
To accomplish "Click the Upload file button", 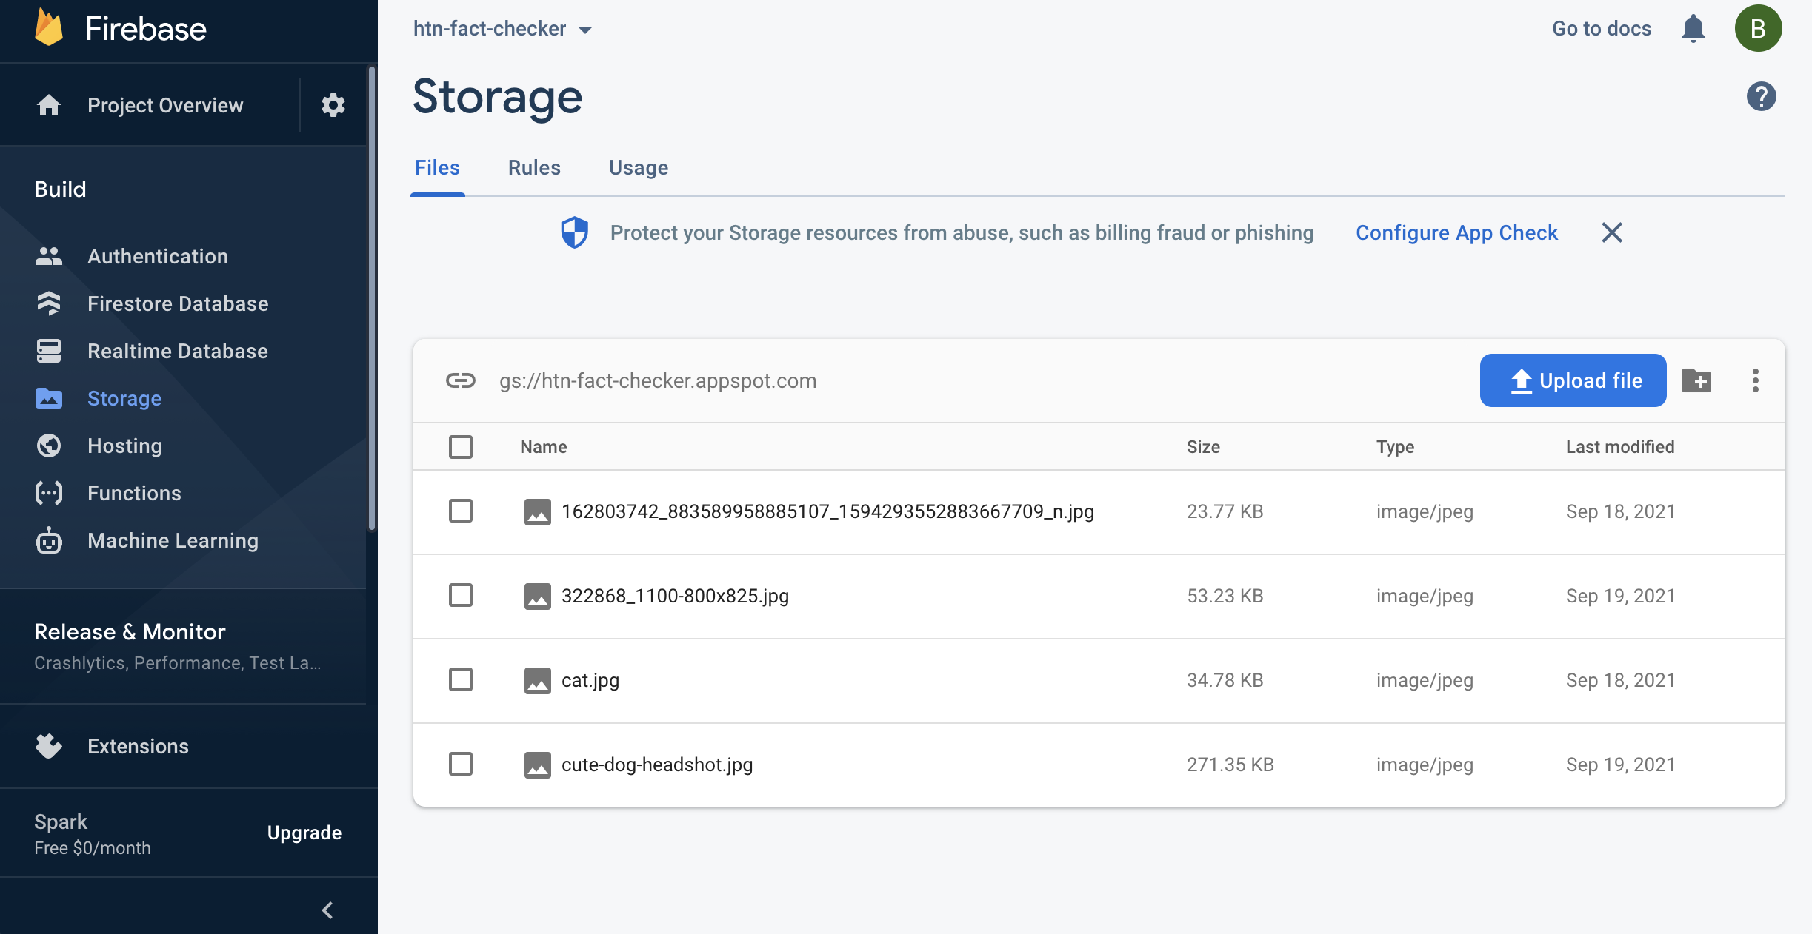I will [x=1573, y=380].
